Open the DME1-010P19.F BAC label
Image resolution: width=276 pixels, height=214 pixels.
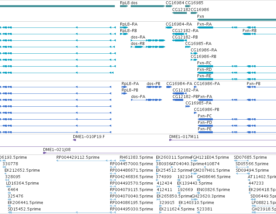pyautogui.click(x=89, y=137)
